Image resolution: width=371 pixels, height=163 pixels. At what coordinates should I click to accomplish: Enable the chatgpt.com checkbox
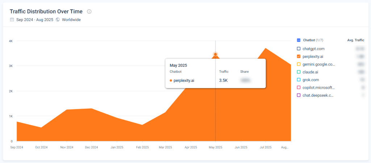point(299,49)
